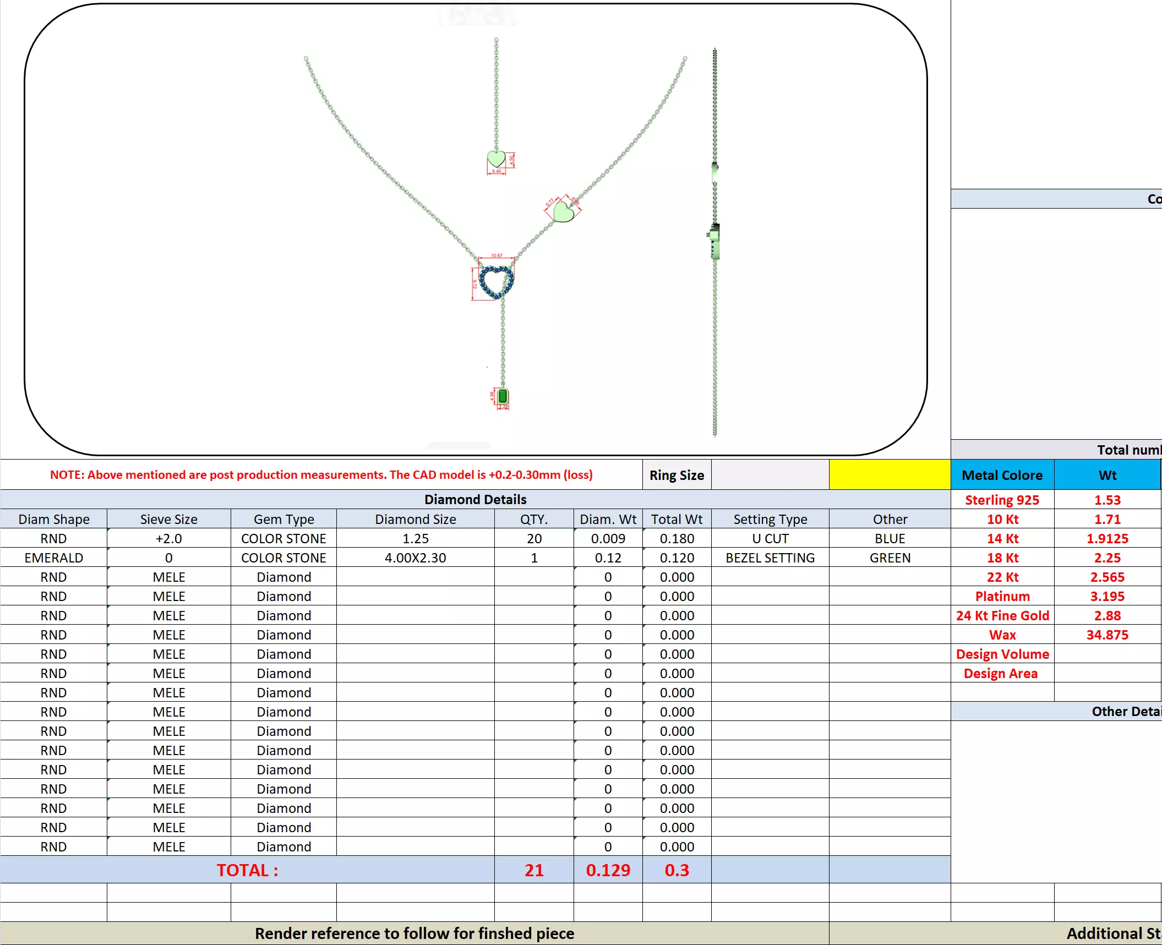Select the red production measurements NOTE cell

pyautogui.click(x=321, y=474)
